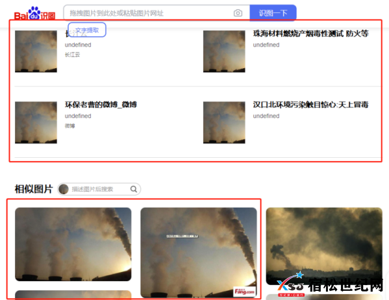Open the similar image with Fang.com watermark
The width and height of the screenshot is (389, 300).
[x=199, y=253]
